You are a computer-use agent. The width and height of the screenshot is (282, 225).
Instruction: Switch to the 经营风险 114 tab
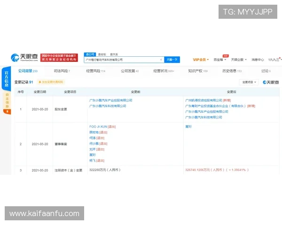[96, 71]
